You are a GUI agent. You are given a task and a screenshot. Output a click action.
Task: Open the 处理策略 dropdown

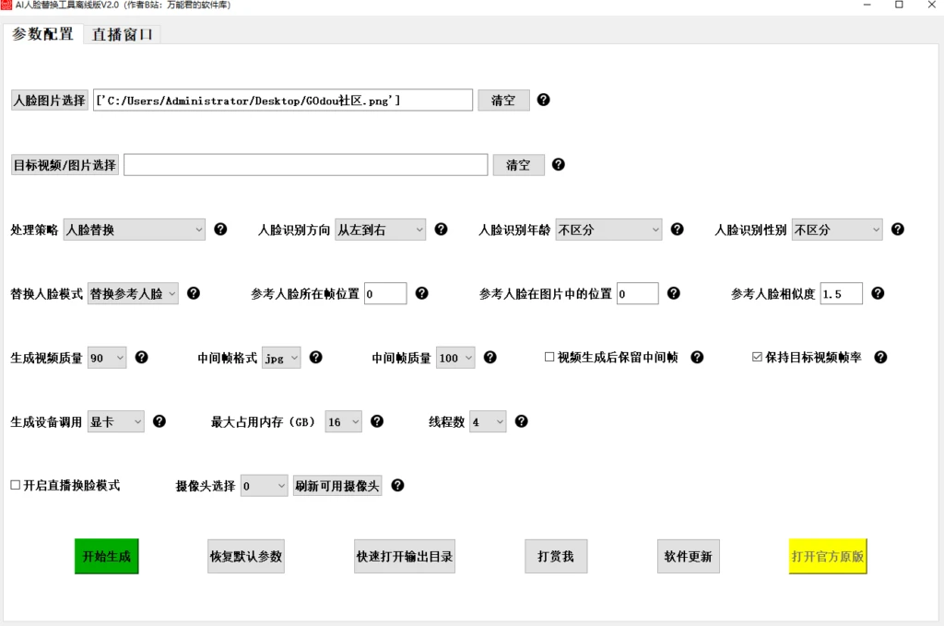coord(134,229)
